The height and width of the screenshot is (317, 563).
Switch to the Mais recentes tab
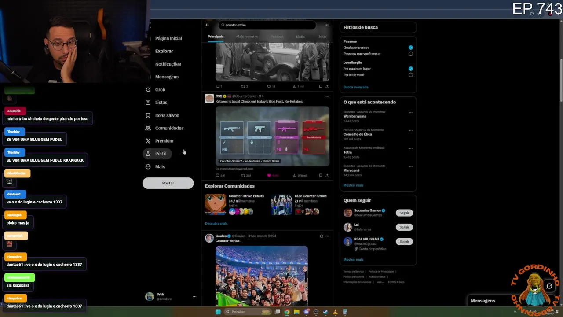[247, 37]
